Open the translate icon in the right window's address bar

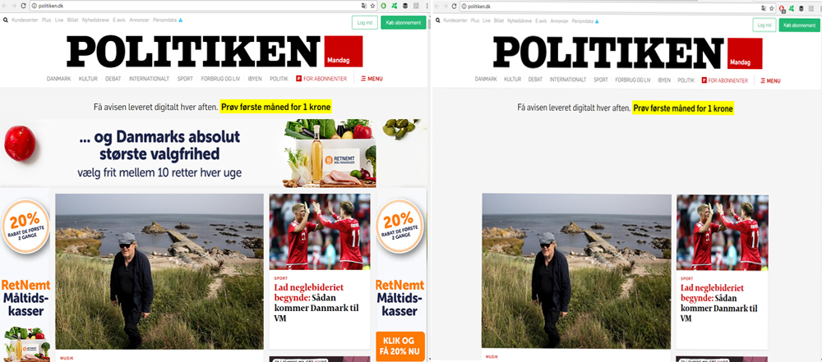pyautogui.click(x=764, y=7)
